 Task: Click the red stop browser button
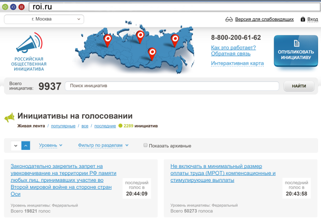(x=22, y=7)
